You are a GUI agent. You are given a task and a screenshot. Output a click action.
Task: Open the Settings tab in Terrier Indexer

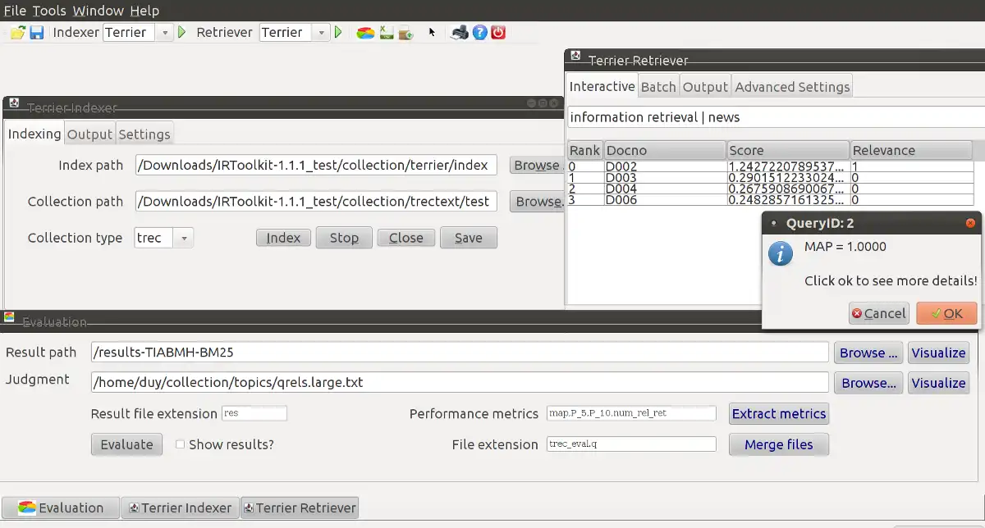(144, 134)
